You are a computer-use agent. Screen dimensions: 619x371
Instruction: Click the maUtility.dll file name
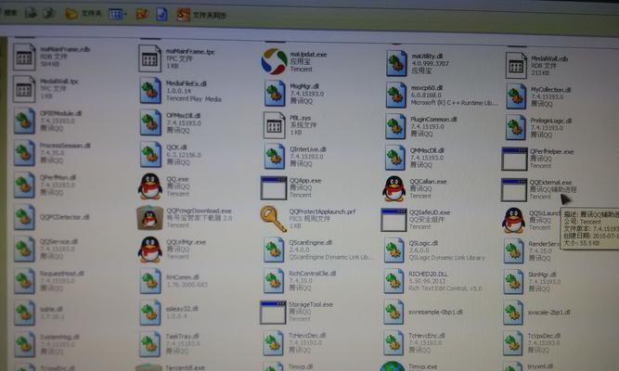(427, 57)
